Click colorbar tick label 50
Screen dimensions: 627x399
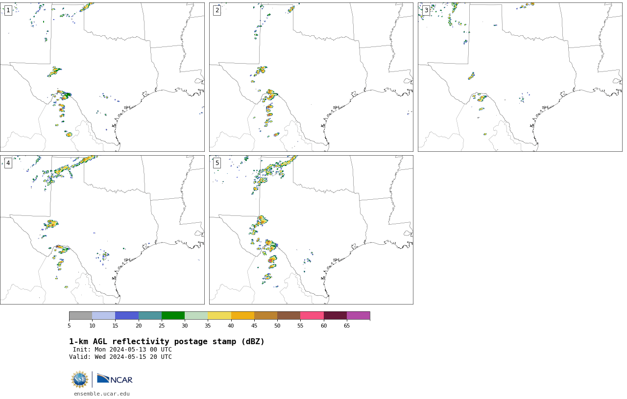pyautogui.click(x=277, y=326)
